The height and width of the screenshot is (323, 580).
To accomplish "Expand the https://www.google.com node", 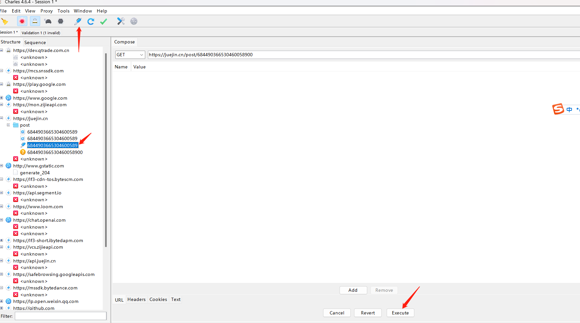I will [2, 98].
